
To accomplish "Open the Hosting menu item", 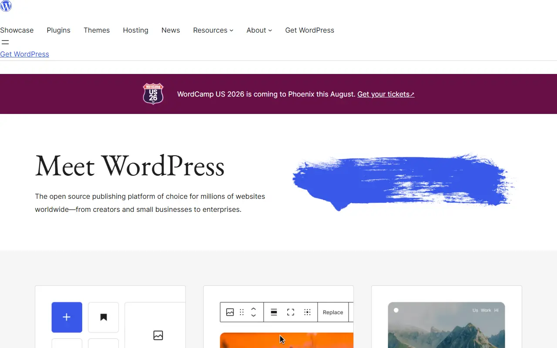I will click(136, 30).
